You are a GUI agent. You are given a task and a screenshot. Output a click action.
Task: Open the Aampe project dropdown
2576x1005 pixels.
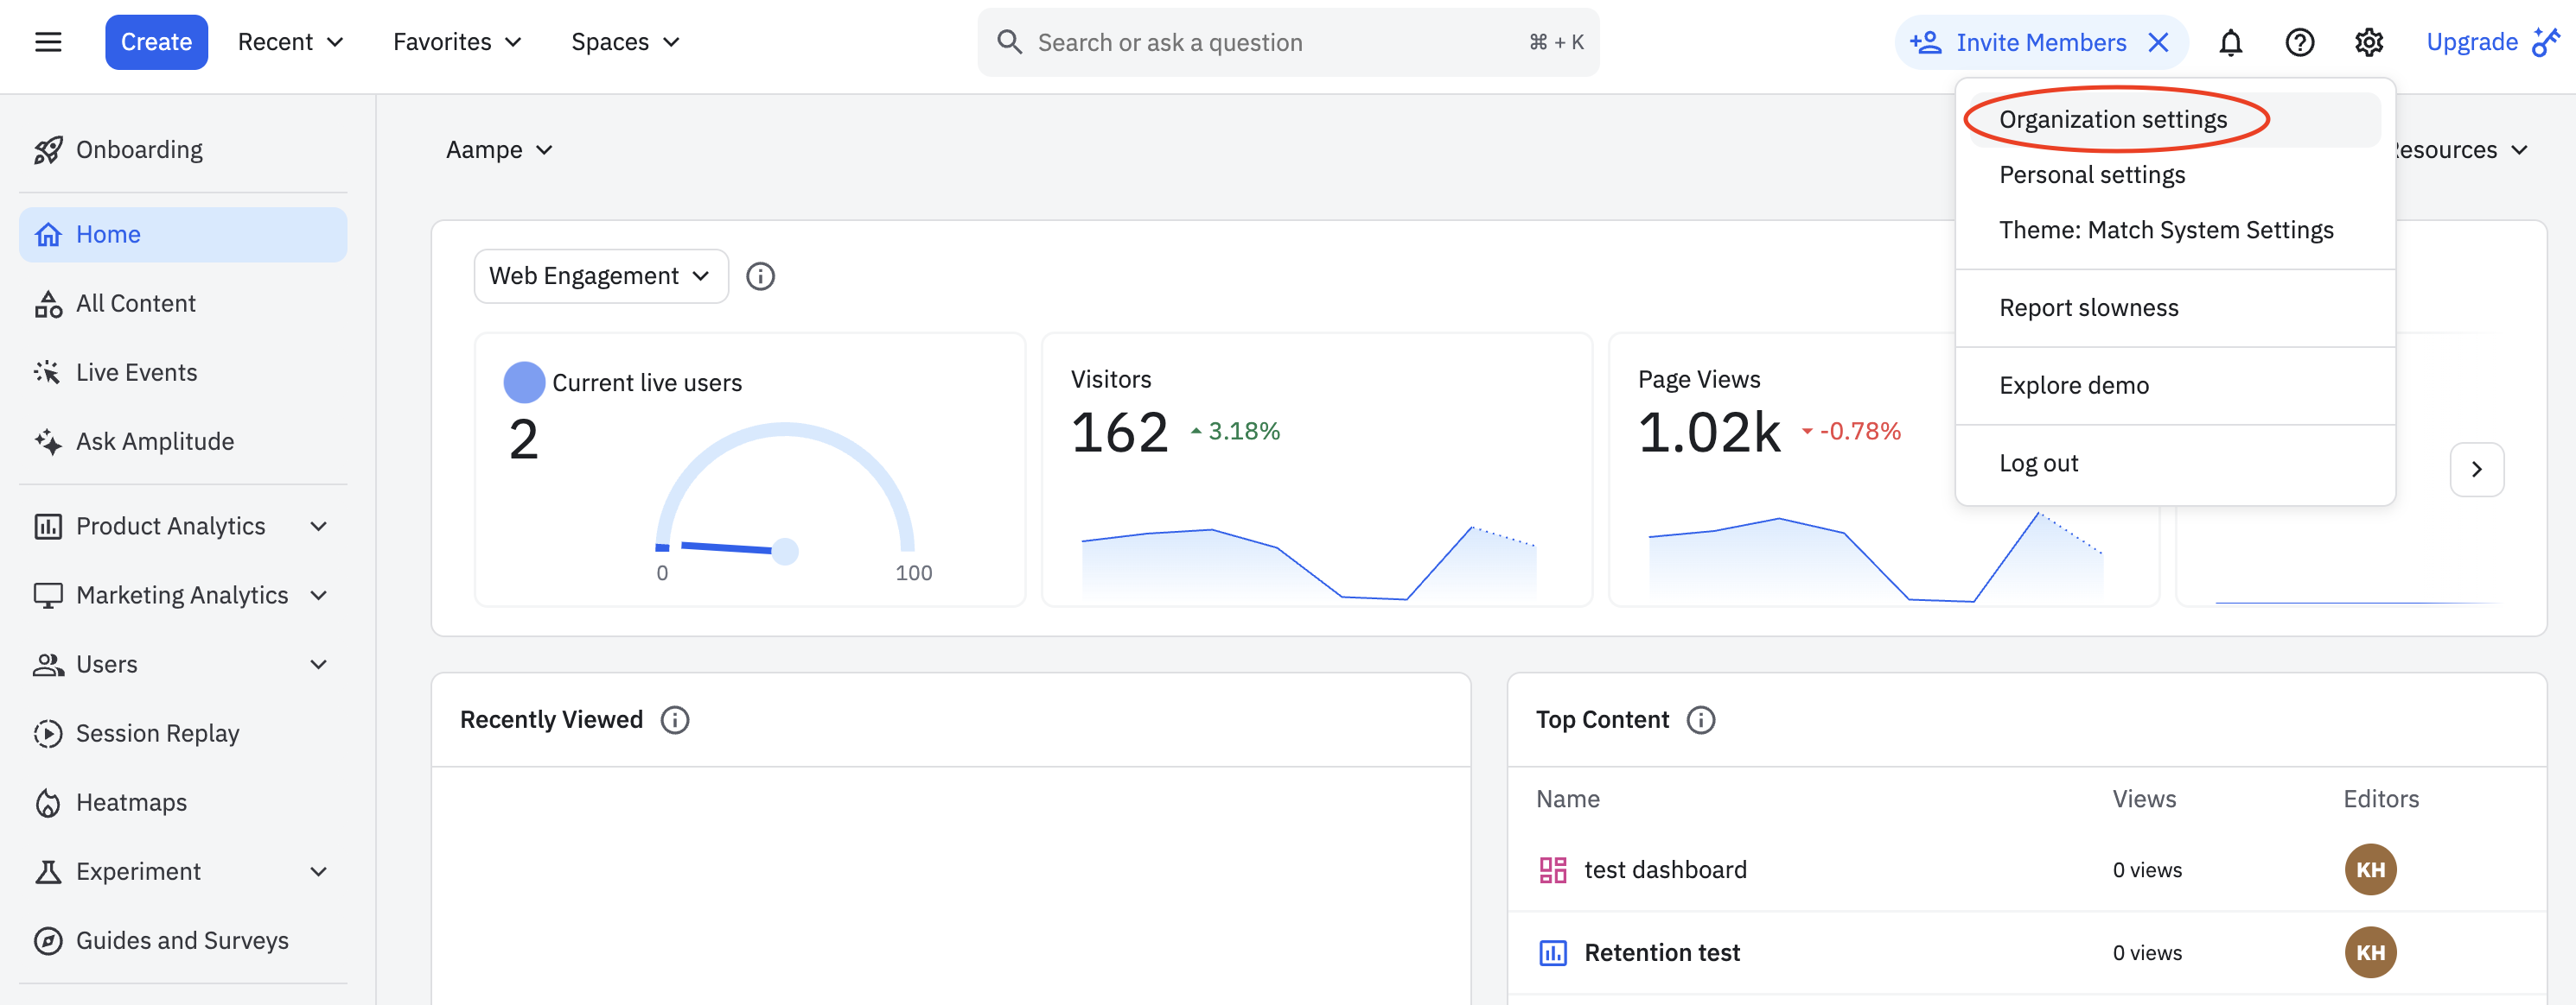498,150
